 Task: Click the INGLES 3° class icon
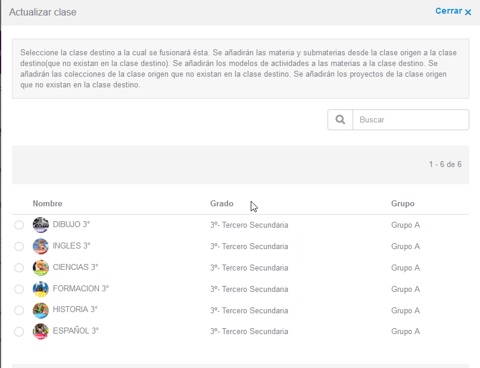pyautogui.click(x=40, y=246)
